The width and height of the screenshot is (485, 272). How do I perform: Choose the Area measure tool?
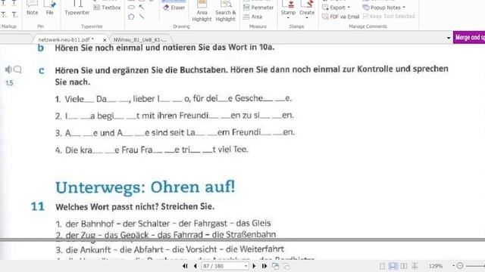click(x=252, y=17)
